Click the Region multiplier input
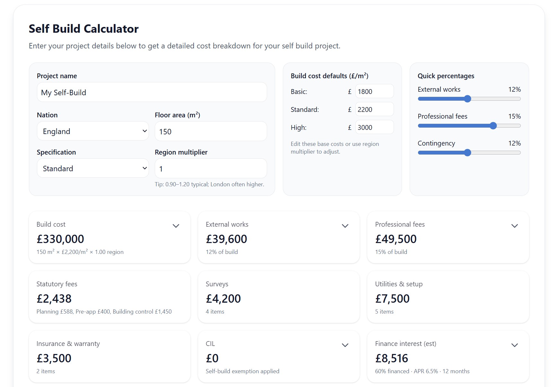558x387 pixels. tap(211, 168)
